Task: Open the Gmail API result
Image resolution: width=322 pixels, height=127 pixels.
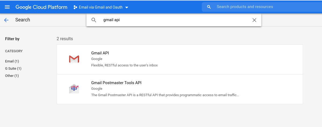Action: pyautogui.click(x=180, y=59)
